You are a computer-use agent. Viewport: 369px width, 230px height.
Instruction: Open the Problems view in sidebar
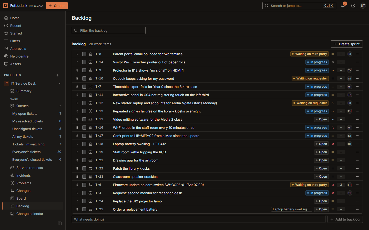tap(33, 183)
